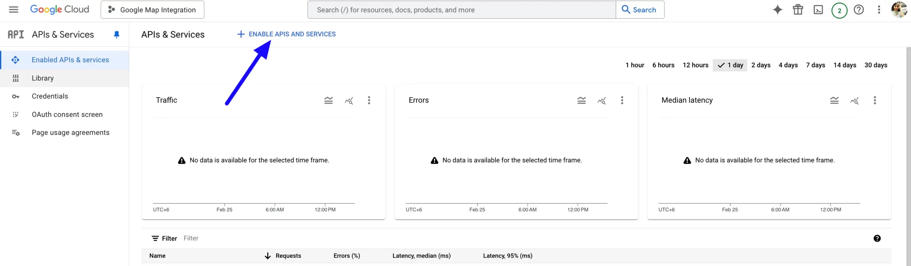Open Library in the sidebar
The width and height of the screenshot is (911, 266).
pos(65,78)
